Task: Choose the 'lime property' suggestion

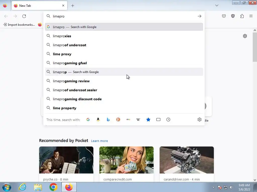Action: 124,108
